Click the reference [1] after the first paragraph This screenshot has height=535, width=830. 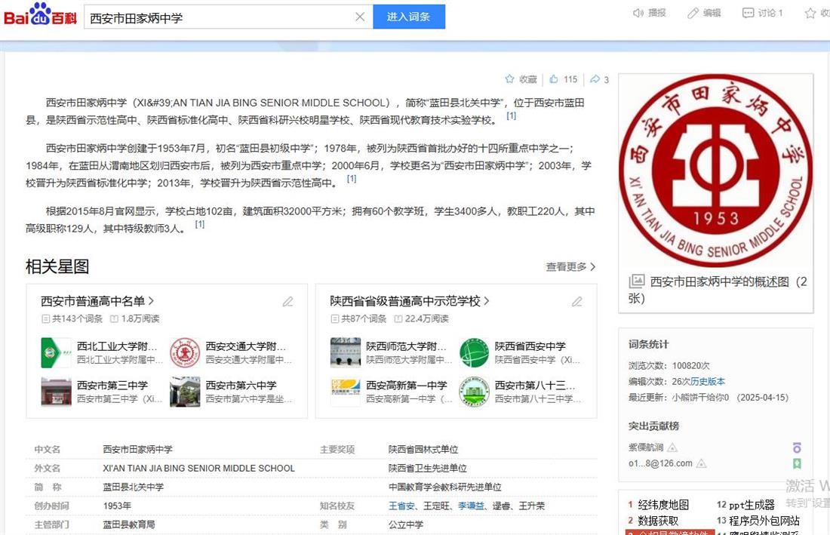pyautogui.click(x=512, y=115)
